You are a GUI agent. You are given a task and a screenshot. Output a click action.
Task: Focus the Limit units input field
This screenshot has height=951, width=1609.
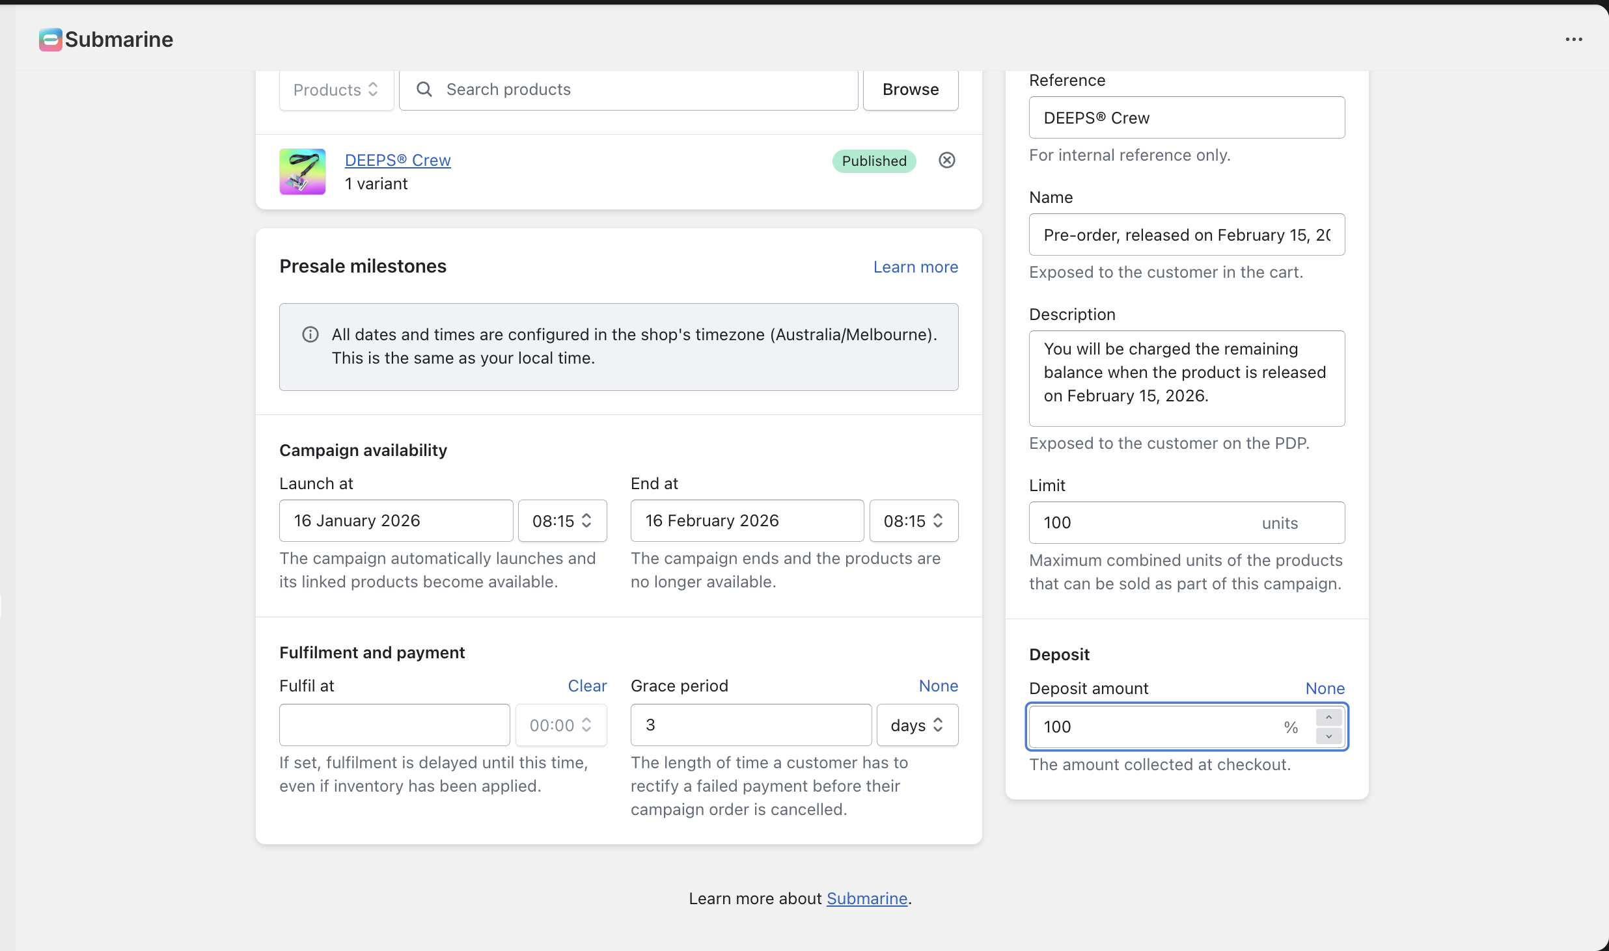1146,523
